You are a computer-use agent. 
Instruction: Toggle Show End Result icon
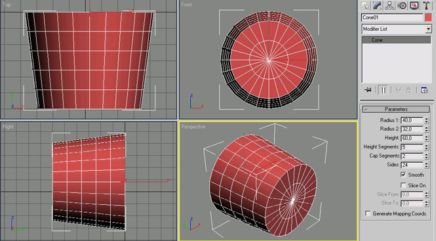click(x=383, y=90)
